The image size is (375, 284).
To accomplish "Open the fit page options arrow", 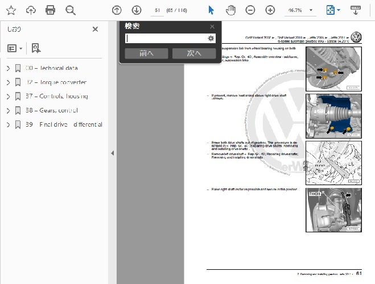I will pyautogui.click(x=339, y=10).
